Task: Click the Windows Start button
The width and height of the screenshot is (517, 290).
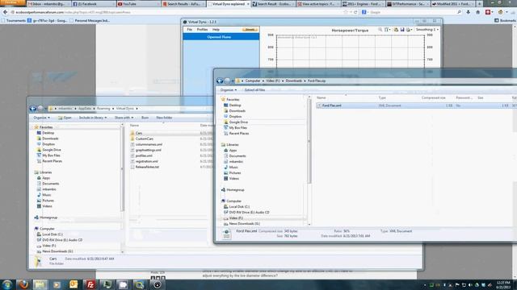Action: point(7,284)
